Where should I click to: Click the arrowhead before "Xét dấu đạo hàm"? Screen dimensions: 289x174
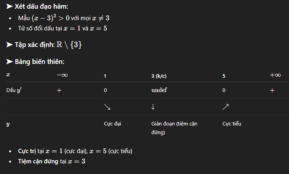point(9,7)
